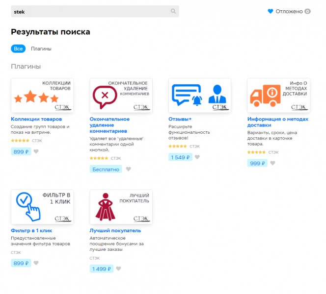326x294 pixels.
Task: Select the Все filter tab
Action: pyautogui.click(x=18, y=49)
